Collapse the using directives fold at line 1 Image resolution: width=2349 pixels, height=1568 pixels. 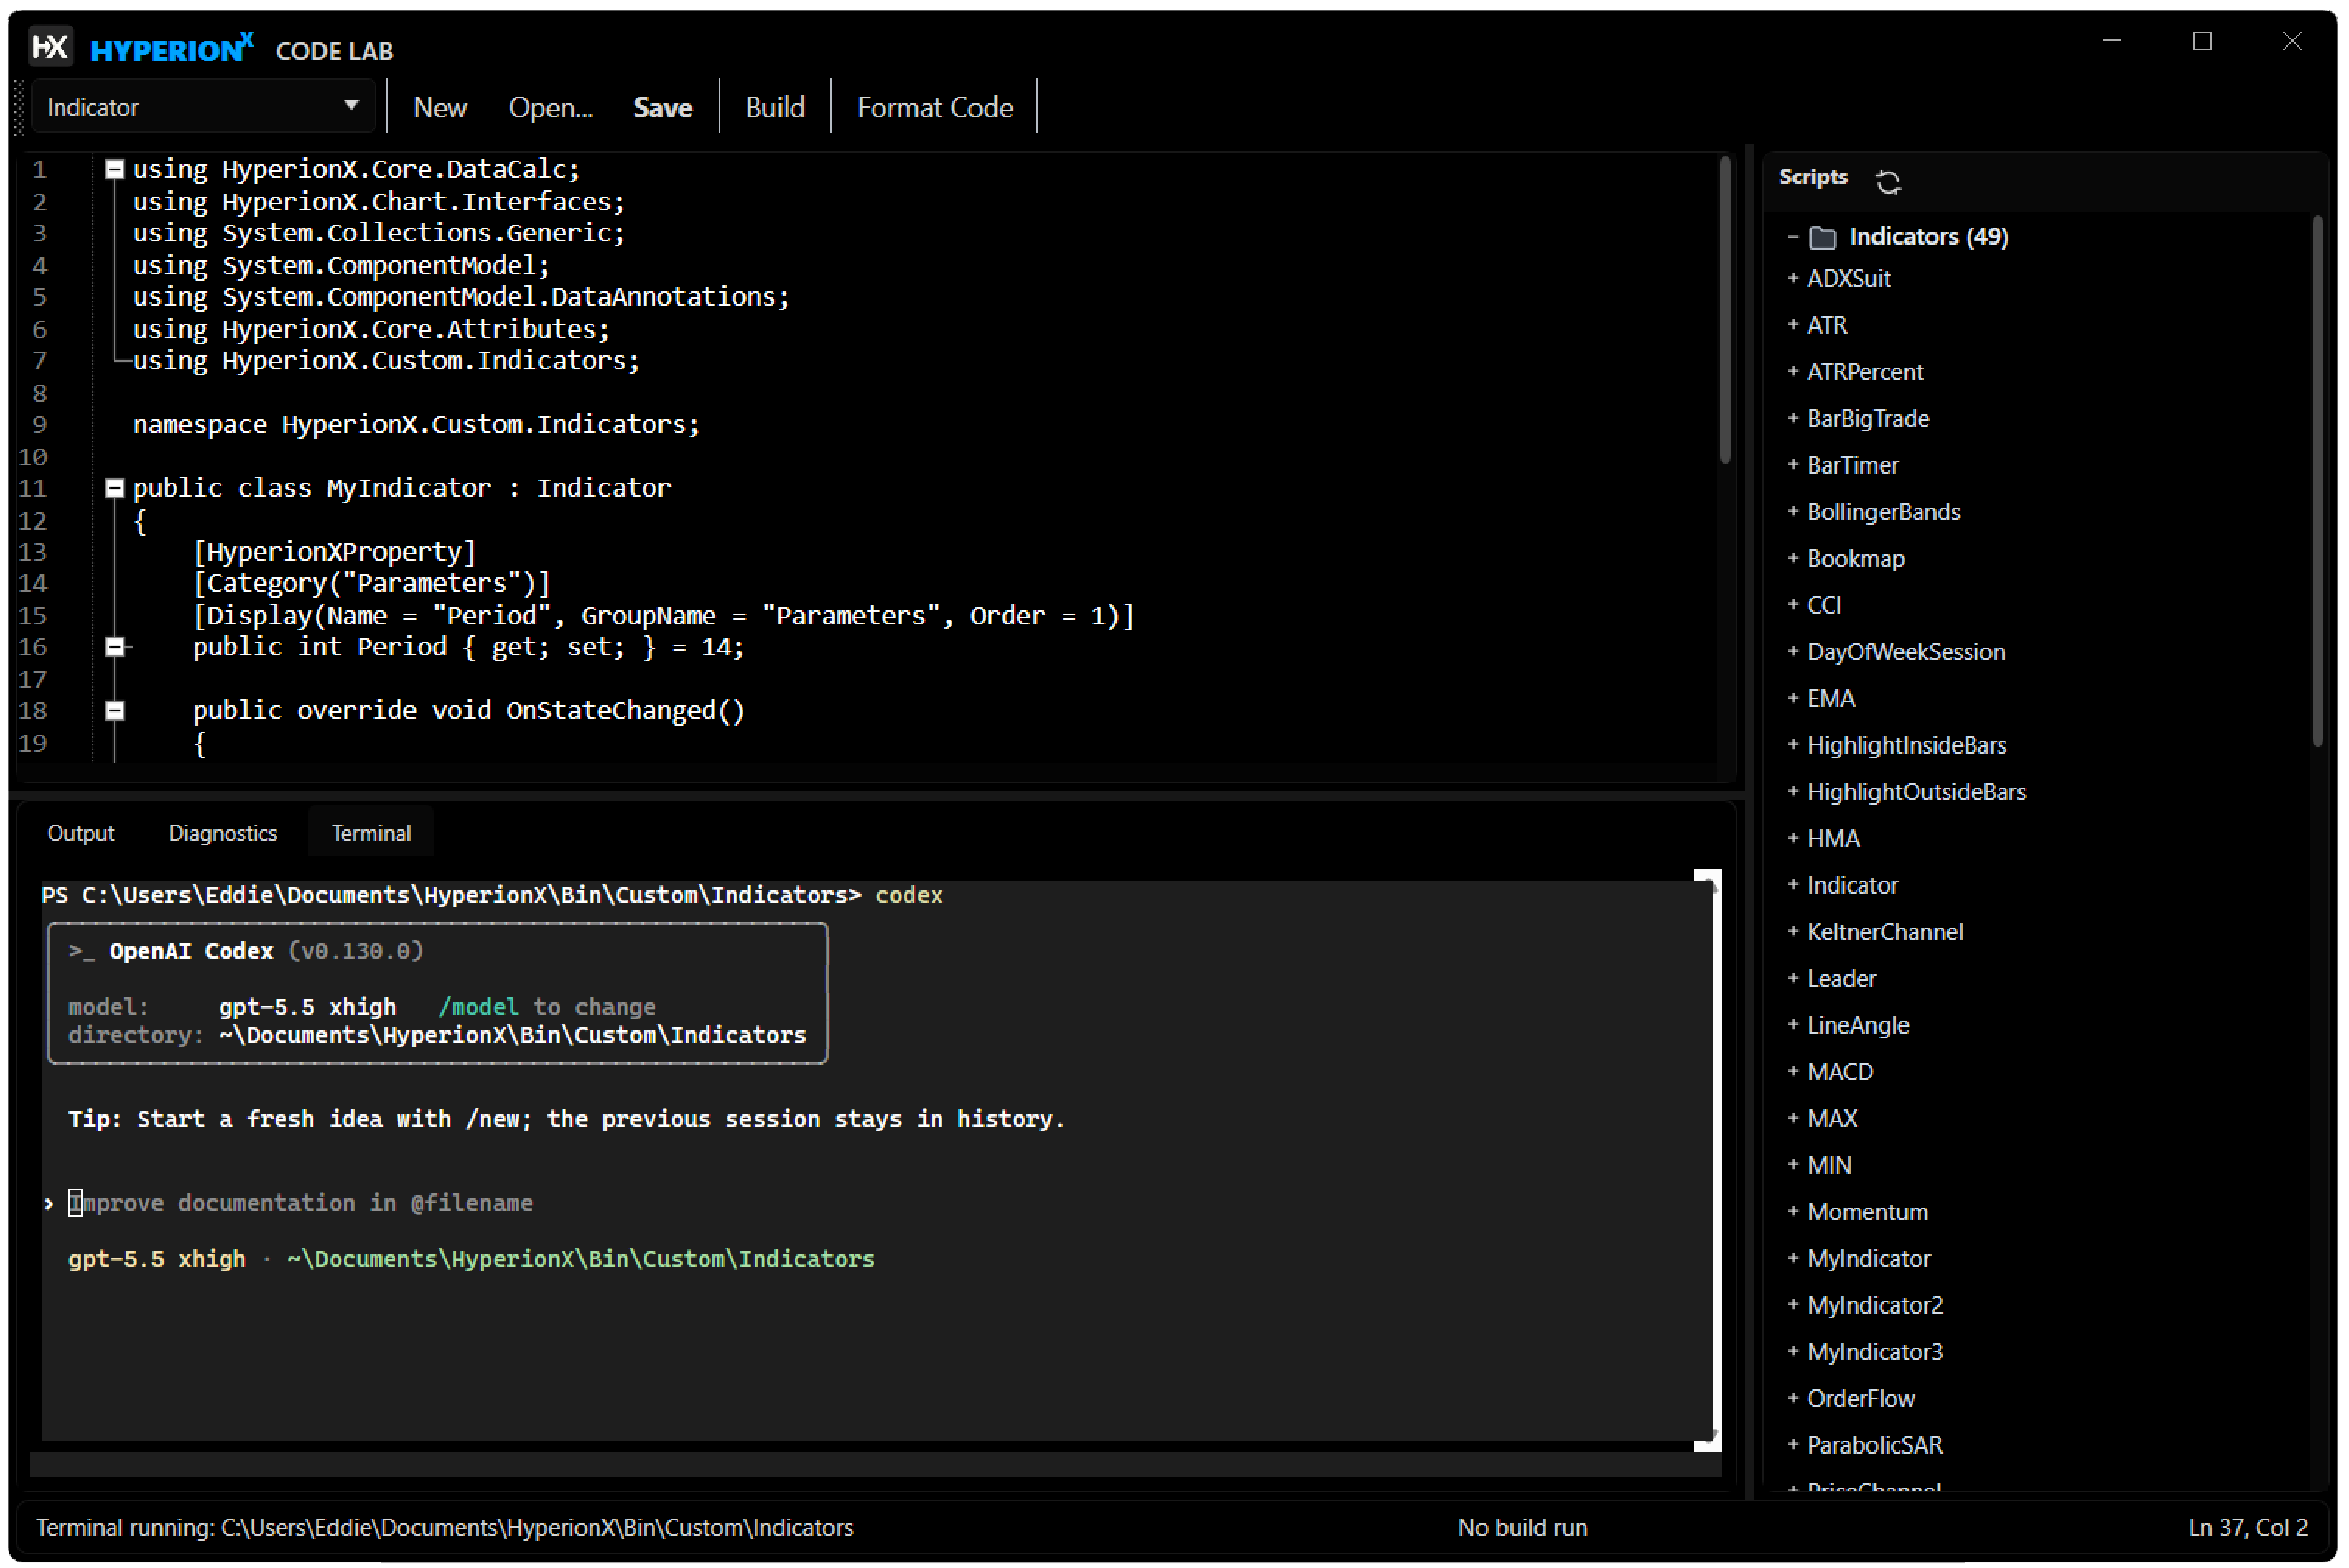pos(114,169)
